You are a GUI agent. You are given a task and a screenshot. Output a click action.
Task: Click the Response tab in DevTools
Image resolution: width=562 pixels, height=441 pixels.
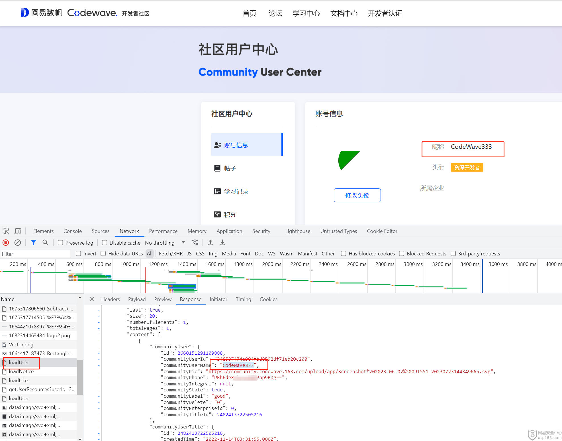pos(190,299)
